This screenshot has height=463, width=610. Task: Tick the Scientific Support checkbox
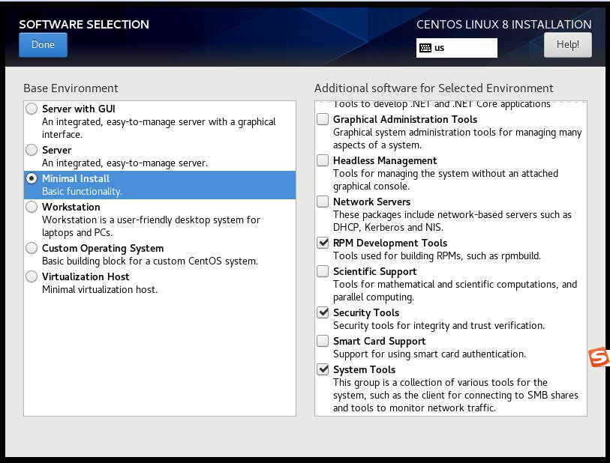[x=323, y=272]
